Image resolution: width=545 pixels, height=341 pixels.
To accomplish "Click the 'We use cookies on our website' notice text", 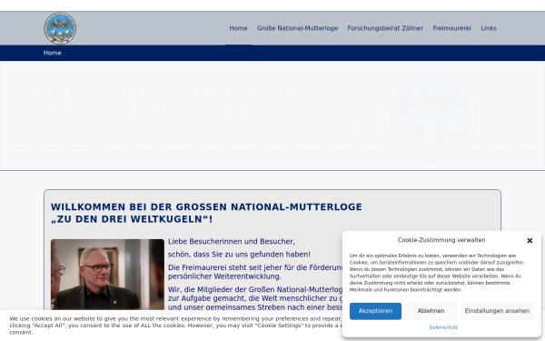I will 174,326.
